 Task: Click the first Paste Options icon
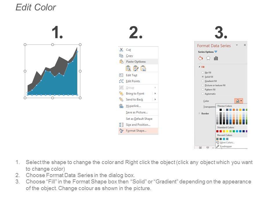click(x=128, y=68)
